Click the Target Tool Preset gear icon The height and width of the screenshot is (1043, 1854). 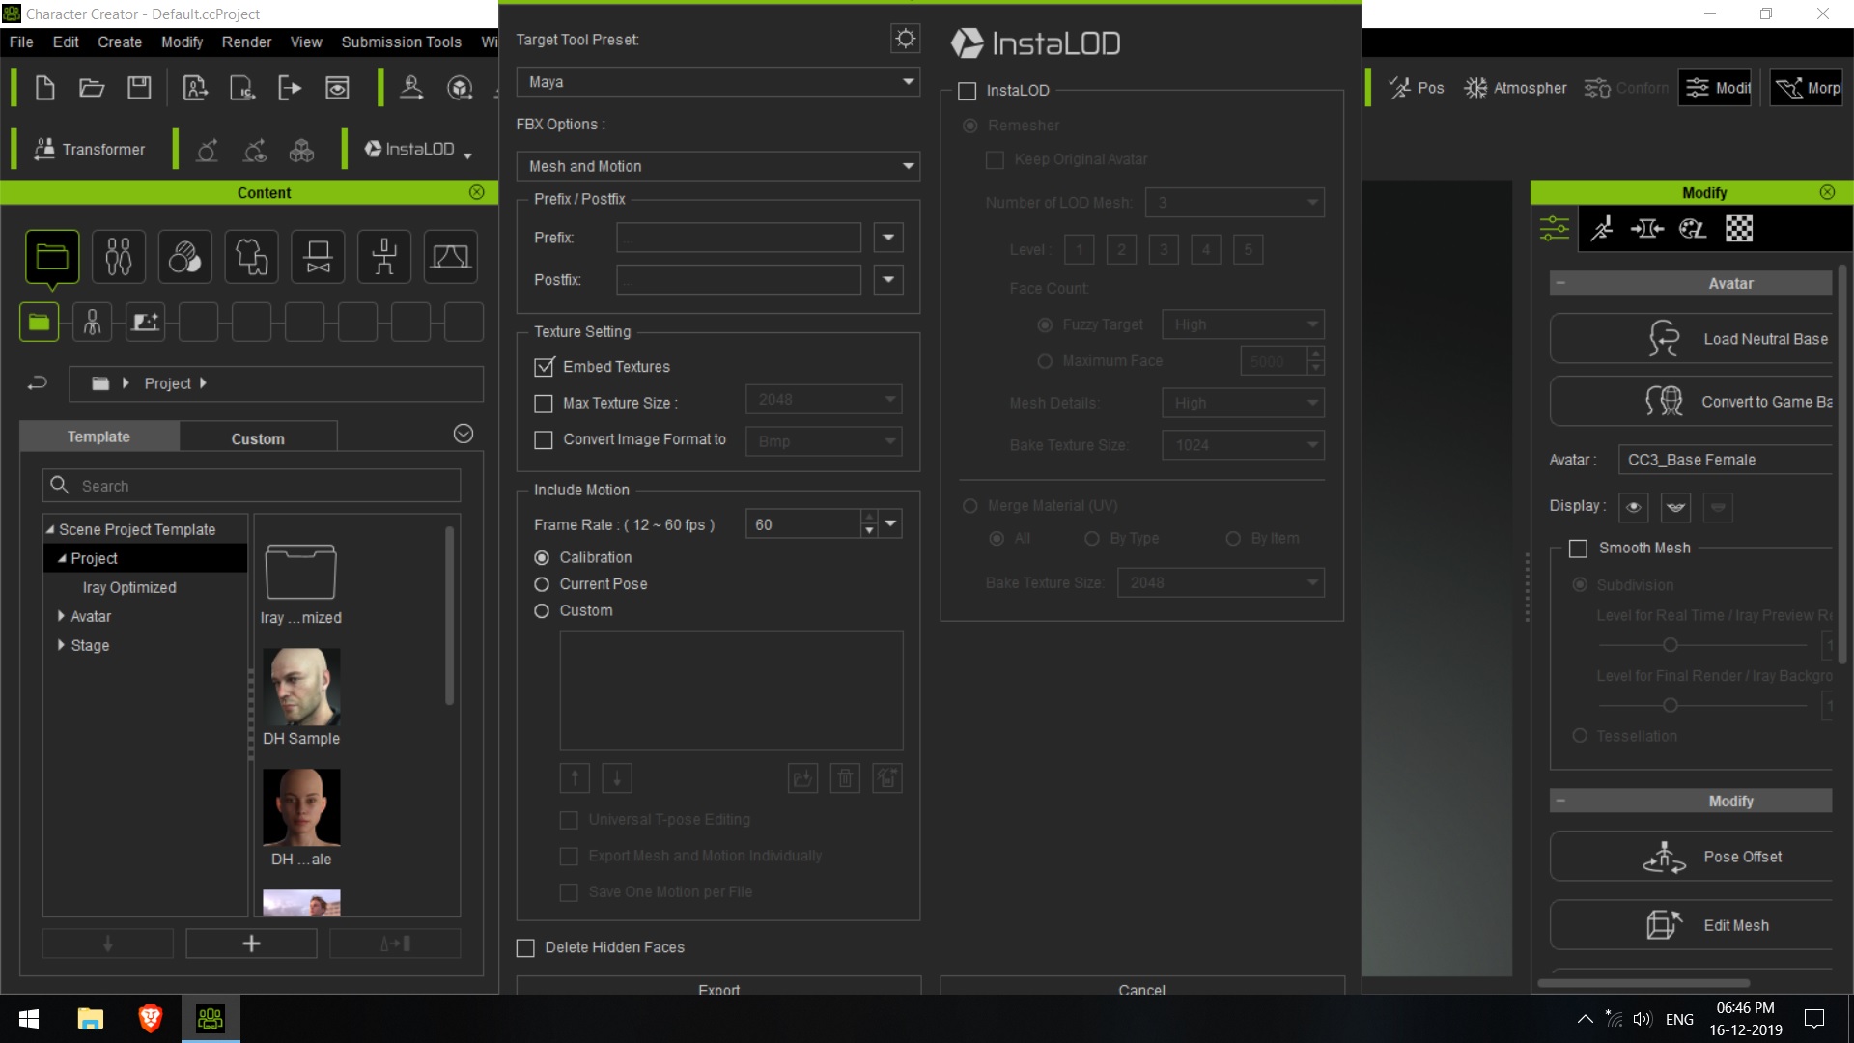click(905, 39)
